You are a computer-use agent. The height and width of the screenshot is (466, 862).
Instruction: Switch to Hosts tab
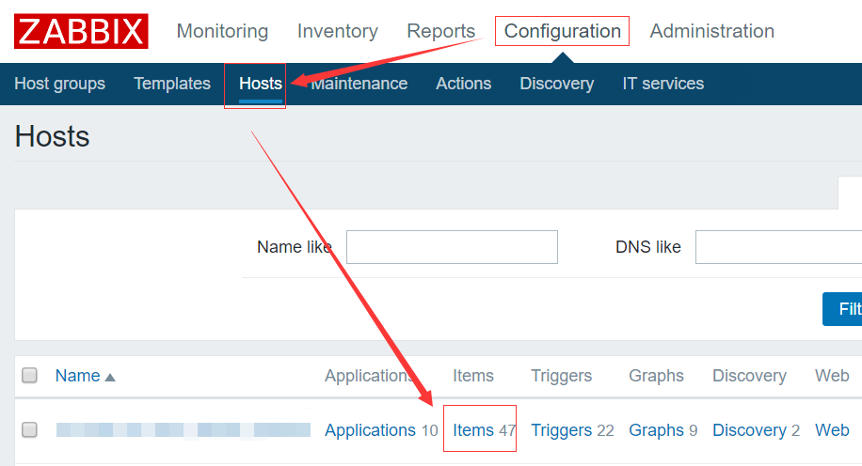[x=261, y=84]
